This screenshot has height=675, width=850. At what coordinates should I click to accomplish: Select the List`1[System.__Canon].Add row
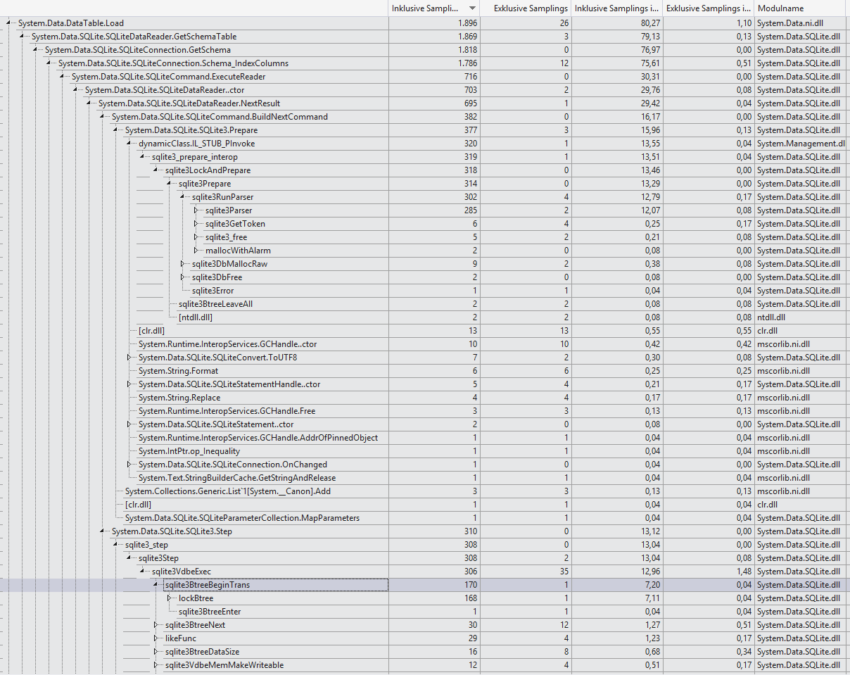coord(227,491)
